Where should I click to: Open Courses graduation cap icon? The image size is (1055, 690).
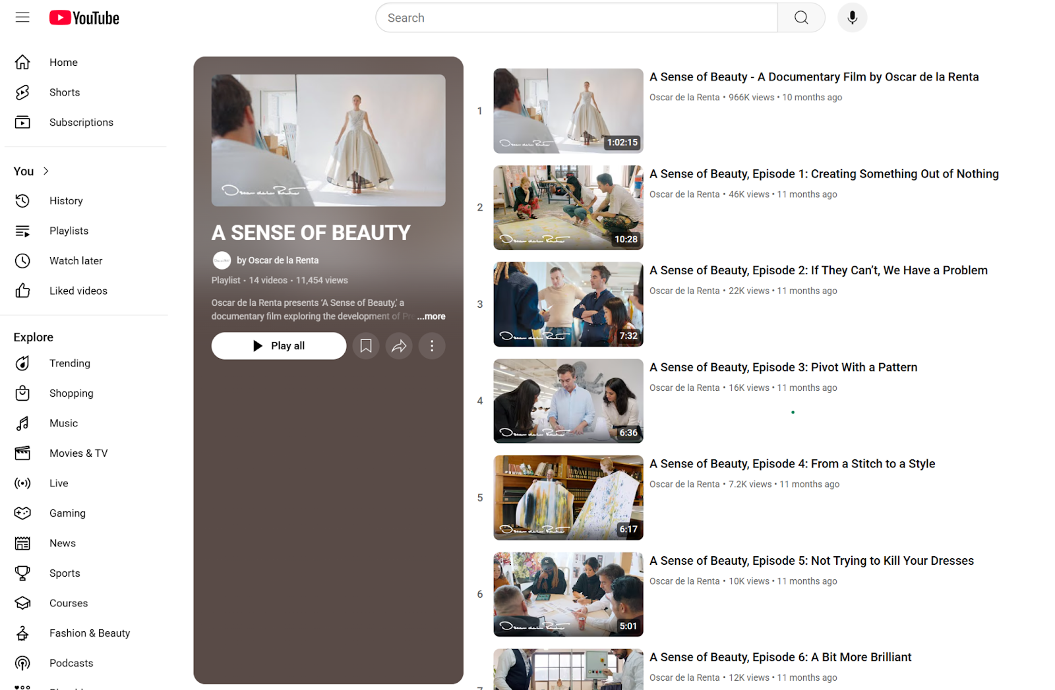point(22,603)
